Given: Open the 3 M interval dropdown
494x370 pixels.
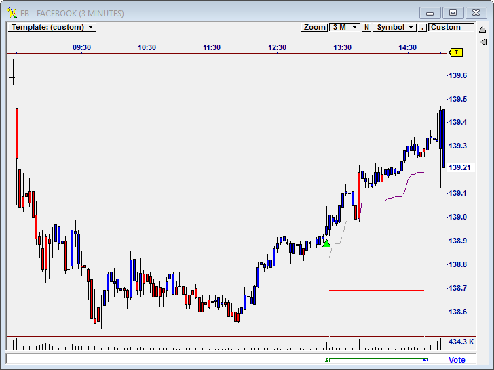Looking at the screenshot, I should (x=345, y=27).
